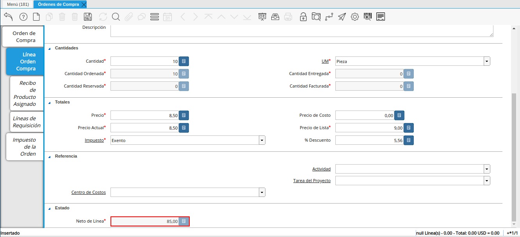This screenshot has width=520, height=237.
Task: Open the Impuesto de la Orden tab
Action: [25, 147]
